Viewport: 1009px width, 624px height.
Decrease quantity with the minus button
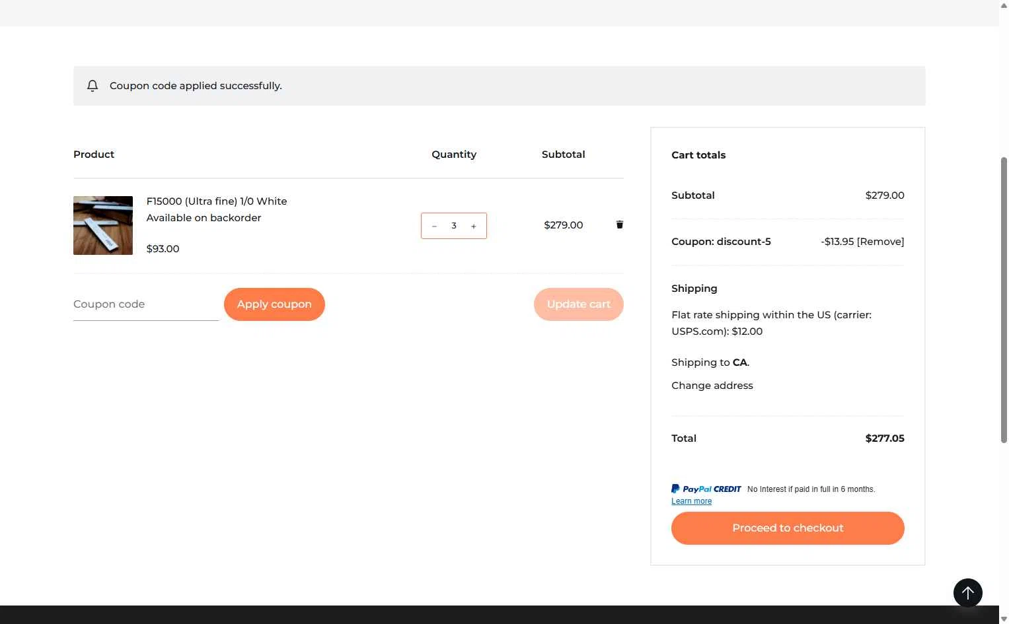point(434,226)
